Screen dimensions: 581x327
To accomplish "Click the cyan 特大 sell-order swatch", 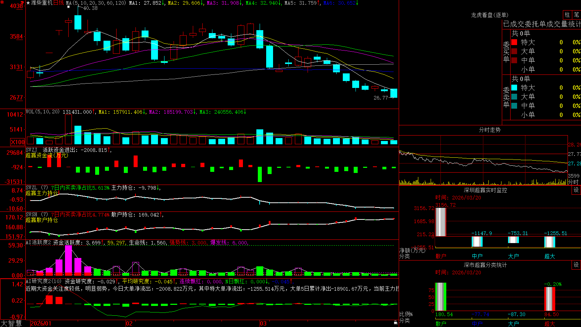I will pos(514,88).
